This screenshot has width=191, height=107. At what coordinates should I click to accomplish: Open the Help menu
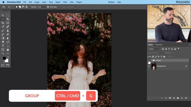[119, 2]
